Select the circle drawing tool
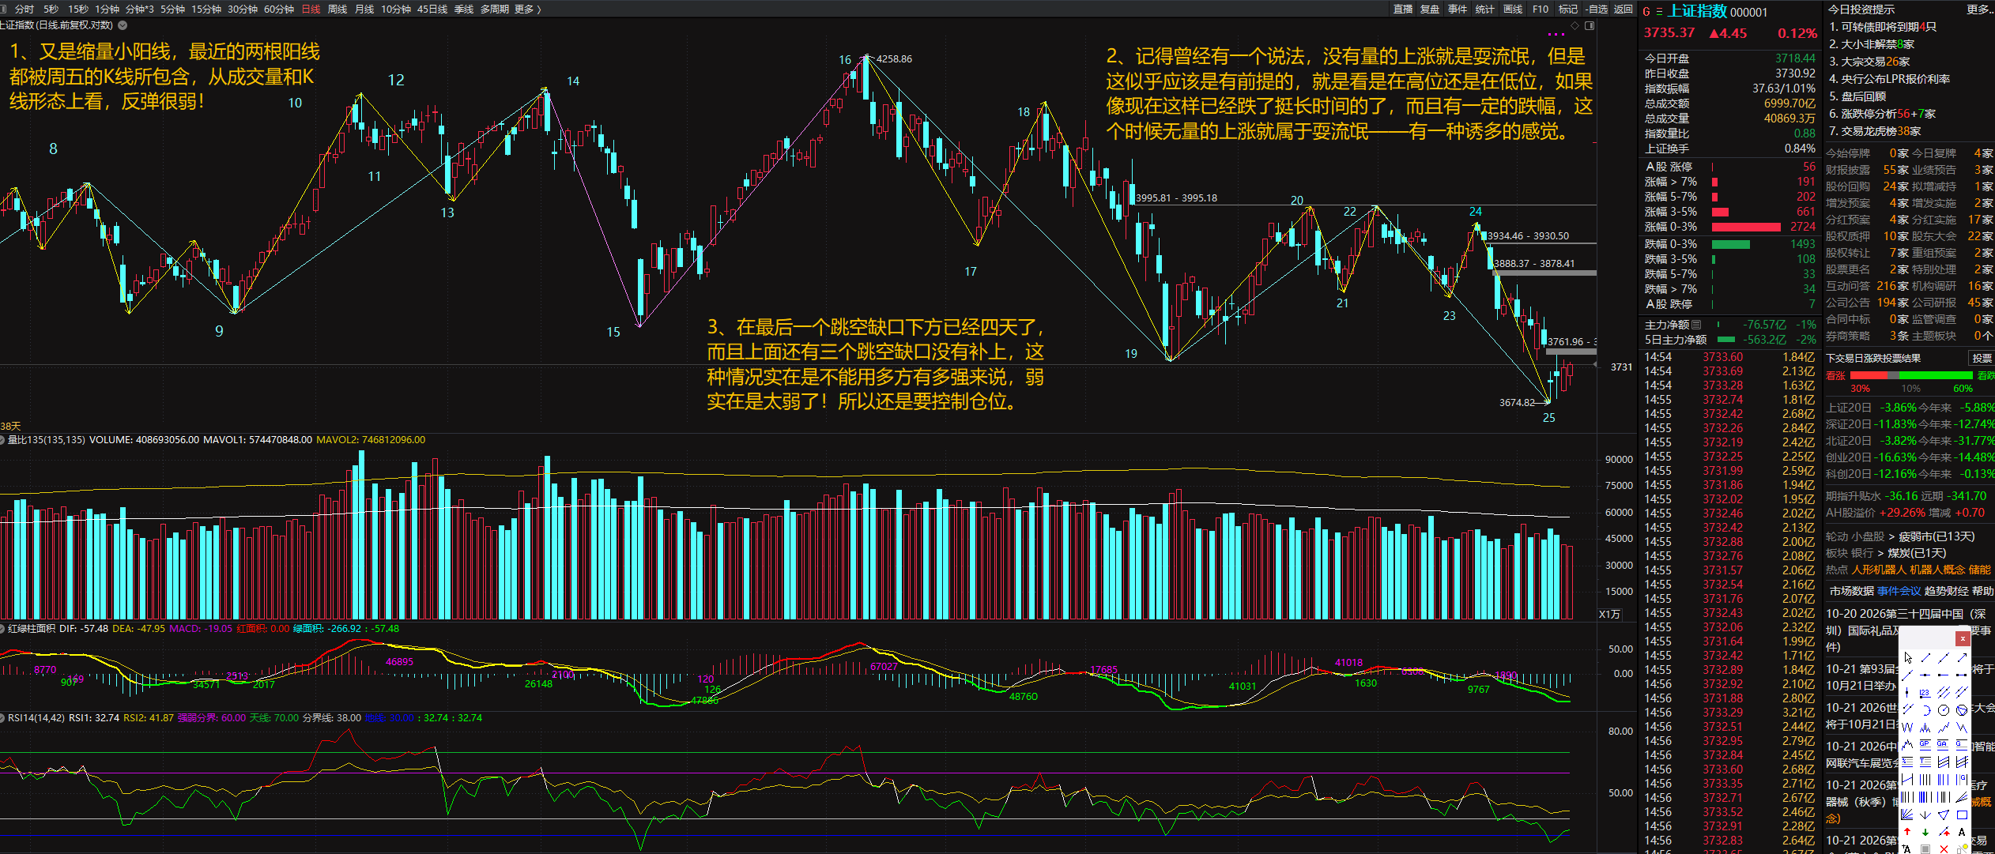The width and height of the screenshot is (1995, 854). click(x=1944, y=710)
